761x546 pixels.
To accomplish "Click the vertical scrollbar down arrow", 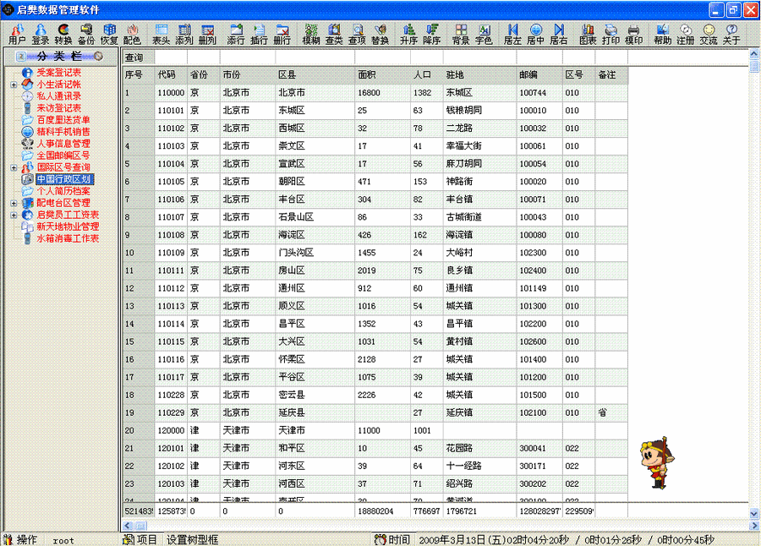I will coord(753,513).
